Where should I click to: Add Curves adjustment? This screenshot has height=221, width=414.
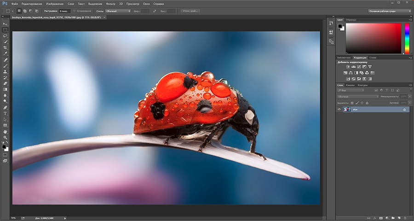pos(359,67)
